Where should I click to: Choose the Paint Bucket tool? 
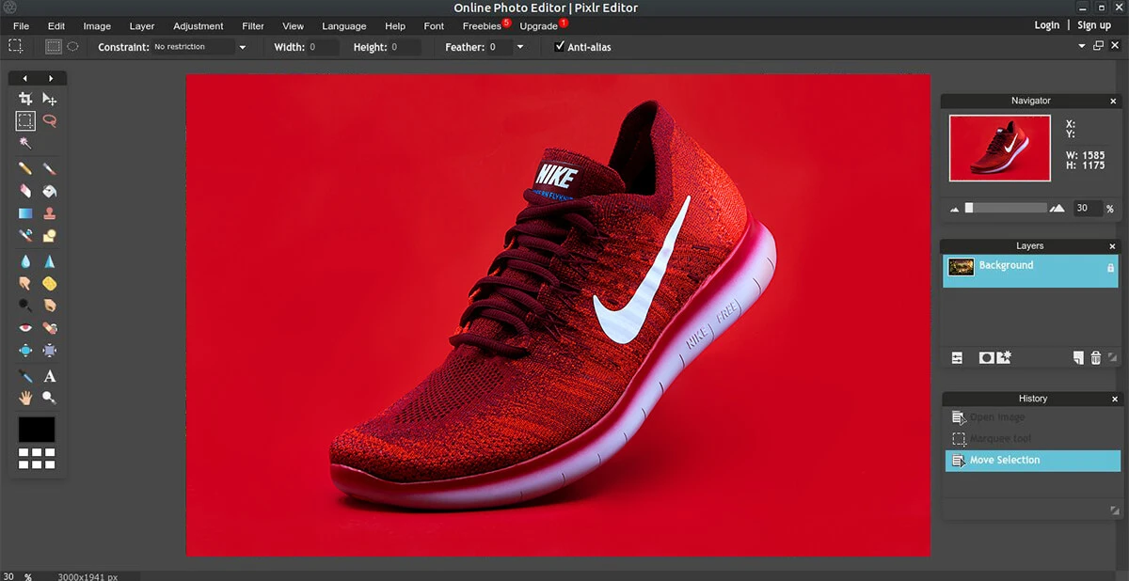tap(50, 191)
